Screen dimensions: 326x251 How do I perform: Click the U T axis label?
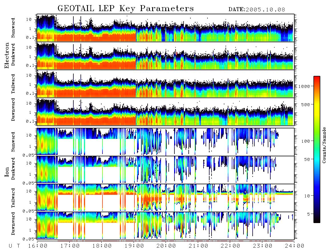click(15, 246)
